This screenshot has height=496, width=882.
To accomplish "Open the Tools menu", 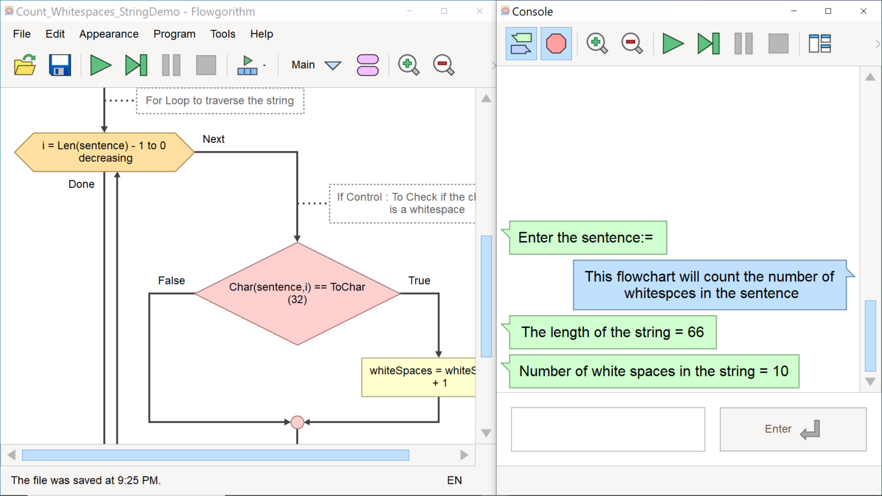I will click(223, 34).
